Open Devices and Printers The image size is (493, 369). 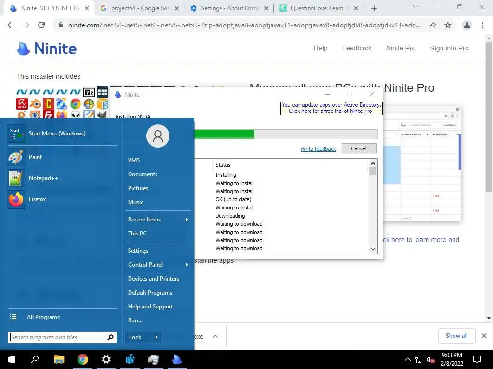point(154,278)
